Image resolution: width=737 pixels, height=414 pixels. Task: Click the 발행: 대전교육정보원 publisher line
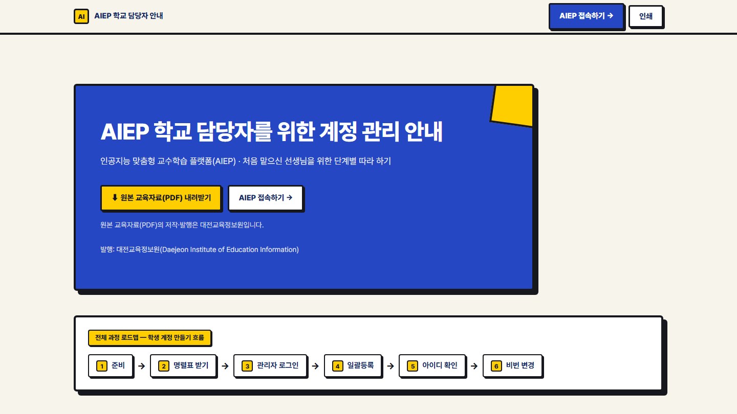coord(200,249)
